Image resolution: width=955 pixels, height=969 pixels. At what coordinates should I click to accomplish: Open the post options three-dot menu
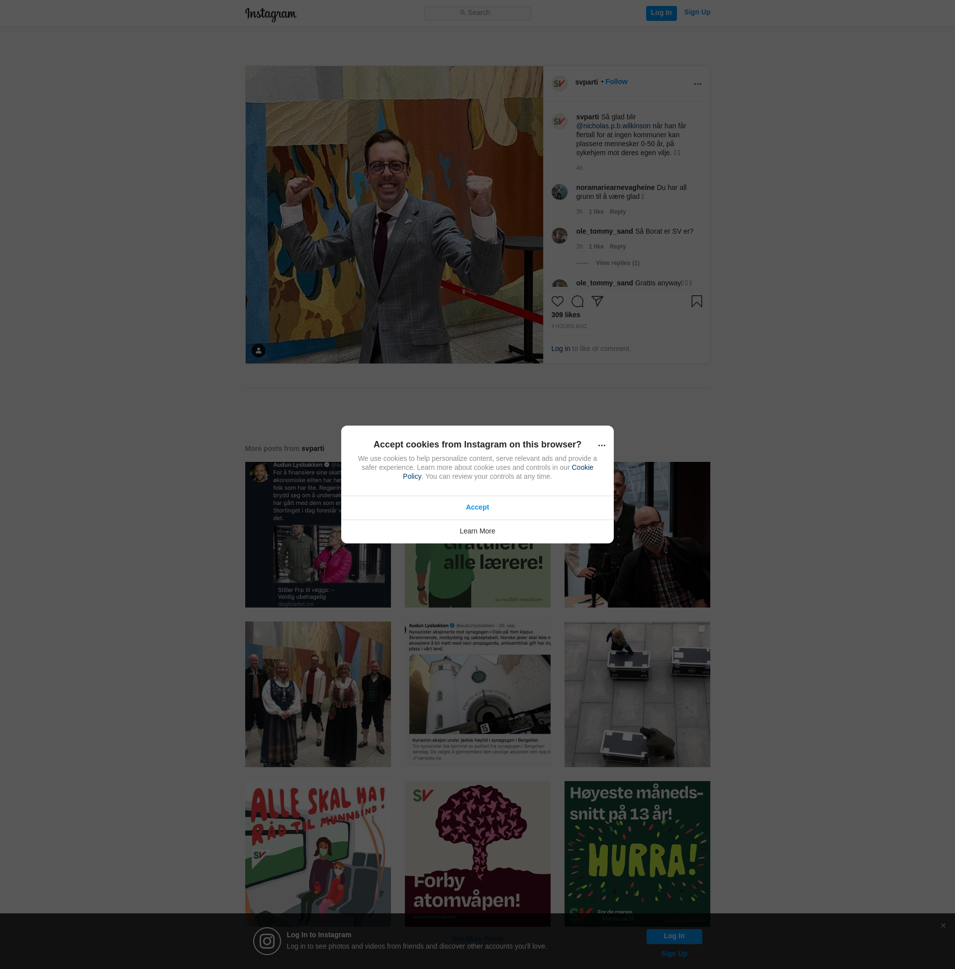[697, 84]
